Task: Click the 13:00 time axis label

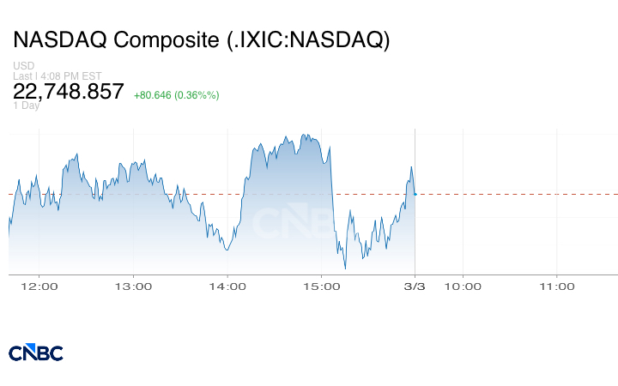Action: [x=133, y=286]
